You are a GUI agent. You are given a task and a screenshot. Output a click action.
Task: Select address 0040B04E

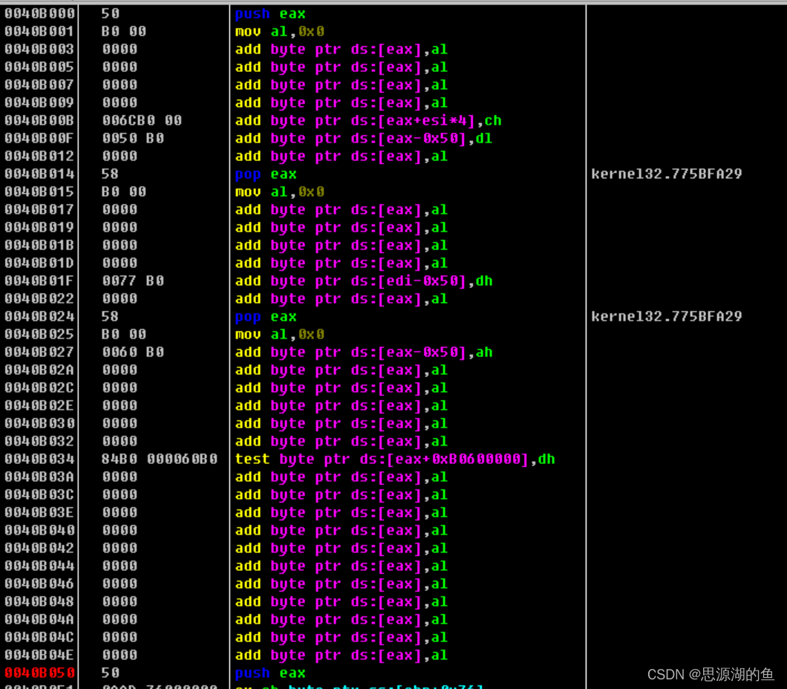pos(39,655)
